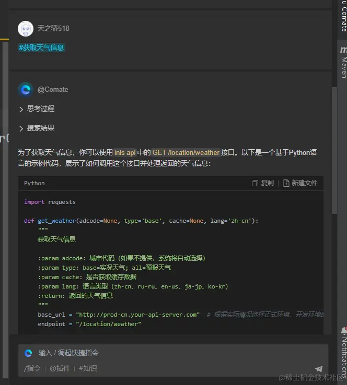Expand the 思考过程 section
This screenshot has width=347, height=385.
point(37,109)
